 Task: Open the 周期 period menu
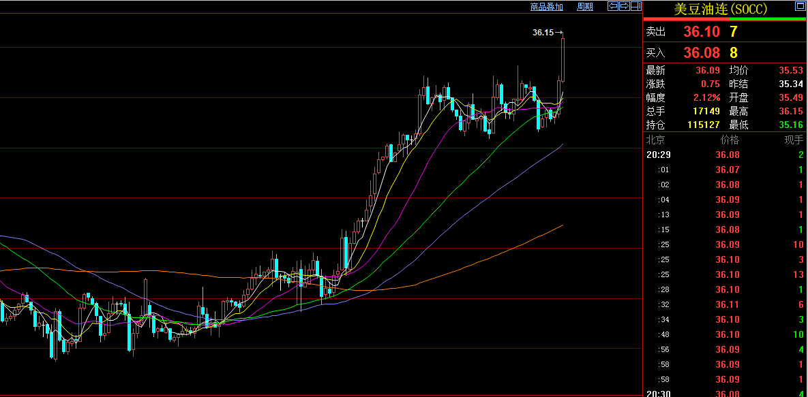[585, 7]
